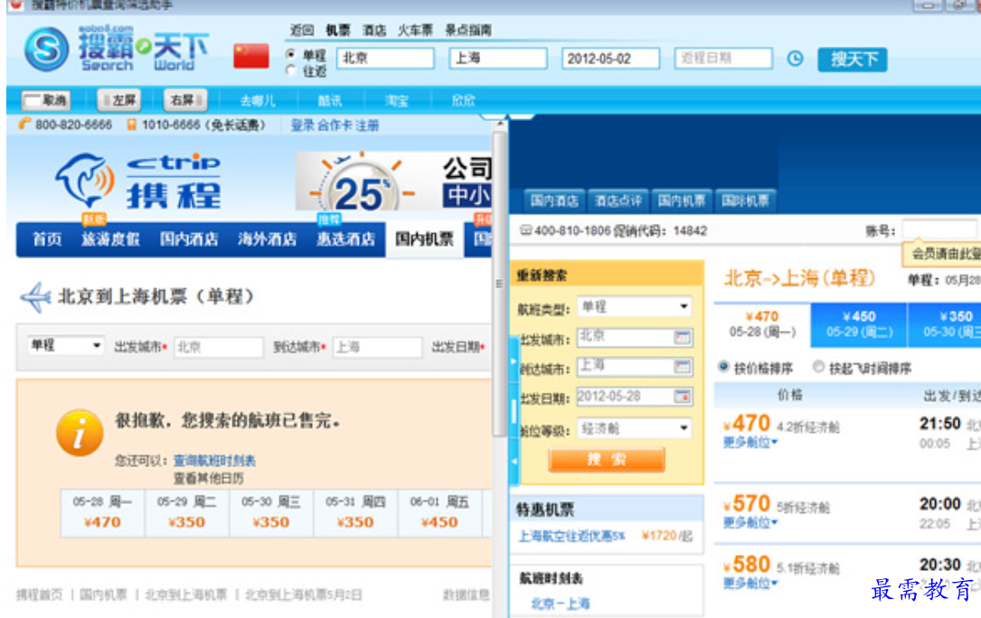This screenshot has height=618, width=981.
Task: Click the 右屏 button
Action: (185, 100)
